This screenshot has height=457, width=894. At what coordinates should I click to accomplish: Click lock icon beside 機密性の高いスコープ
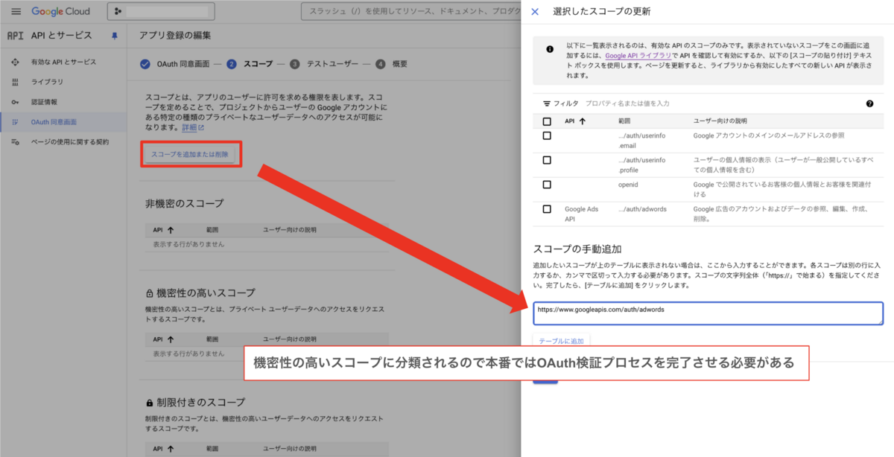150,293
